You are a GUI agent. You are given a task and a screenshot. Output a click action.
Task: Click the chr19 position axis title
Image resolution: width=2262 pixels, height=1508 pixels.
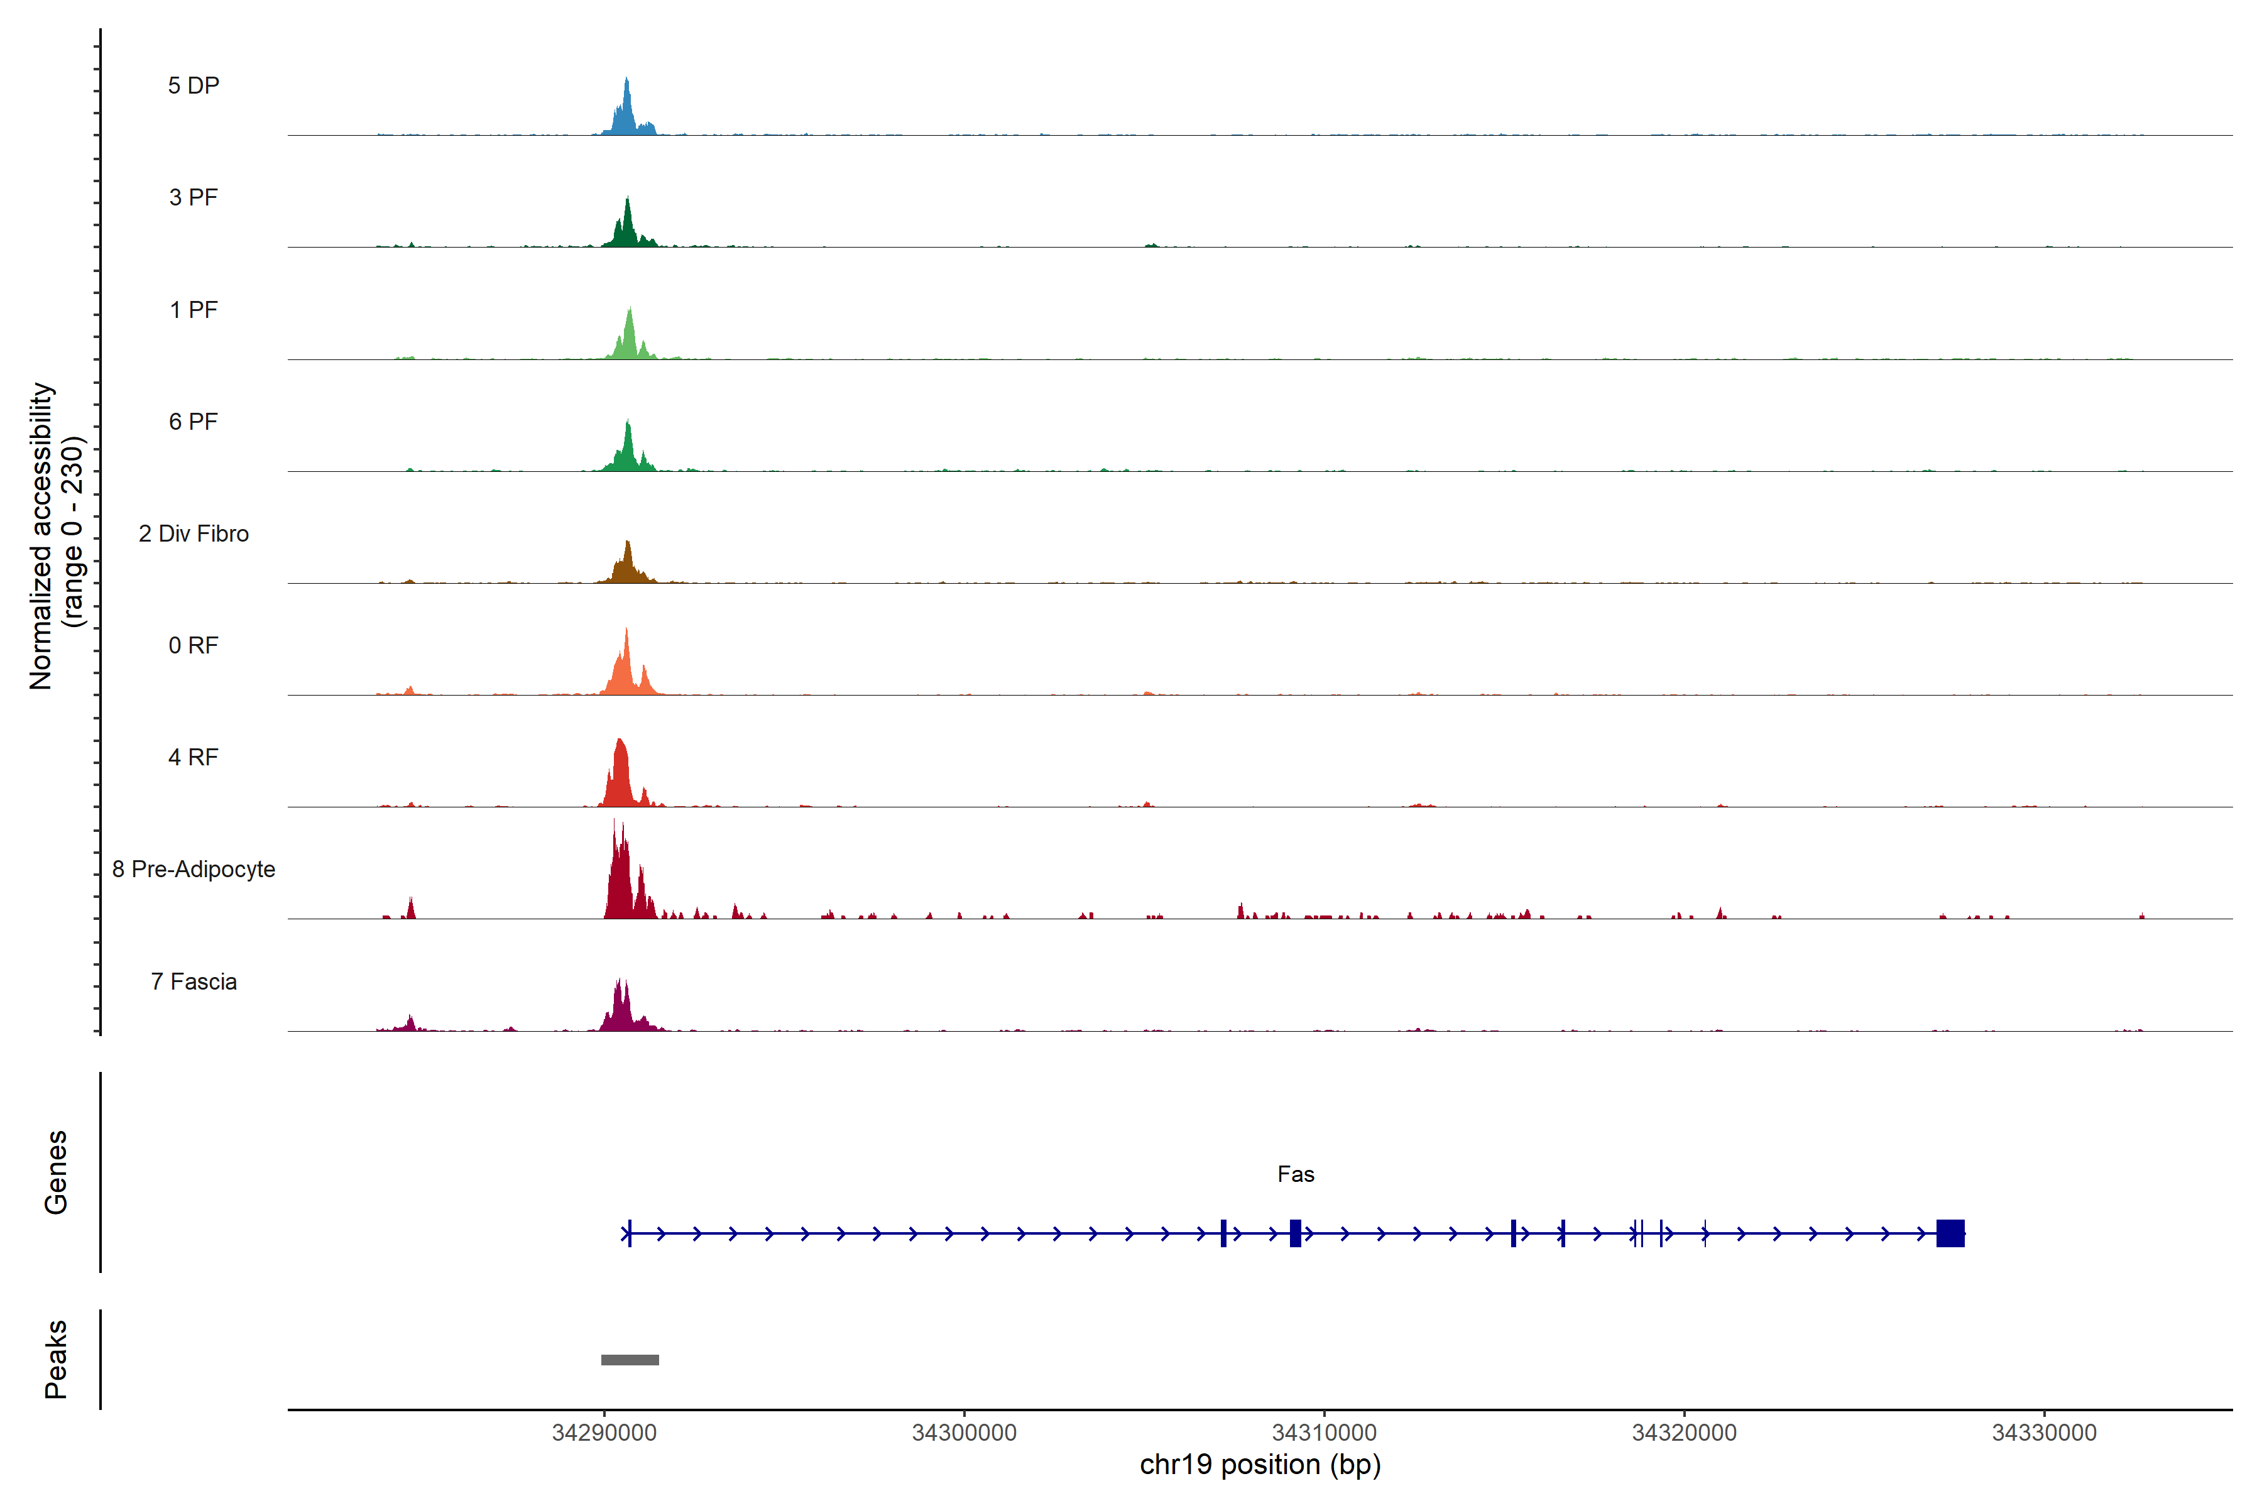(1260, 1465)
